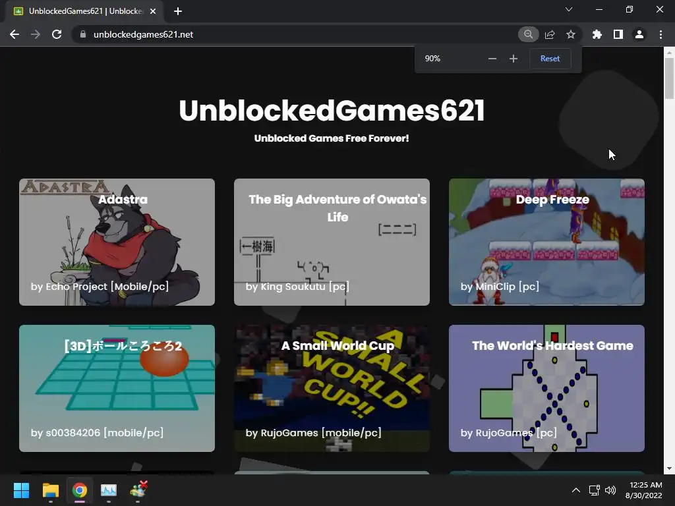
Task: Click the UnblockedGames621 site title
Action: coord(332,111)
